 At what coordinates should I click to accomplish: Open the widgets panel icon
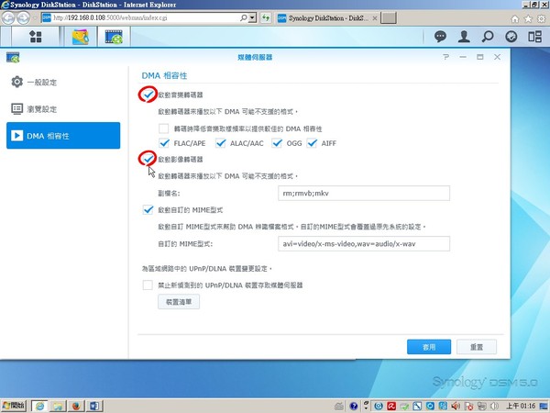pos(535,36)
